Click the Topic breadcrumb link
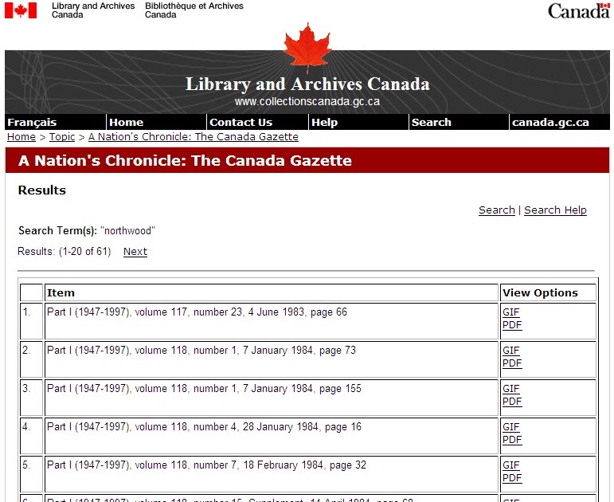The image size is (614, 502). point(62,137)
